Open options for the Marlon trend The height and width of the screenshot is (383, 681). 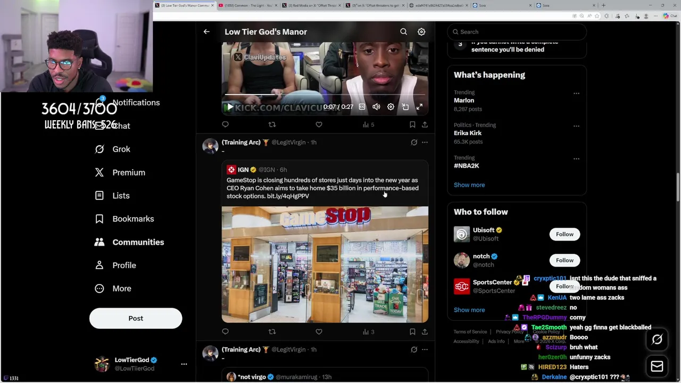pos(576,93)
